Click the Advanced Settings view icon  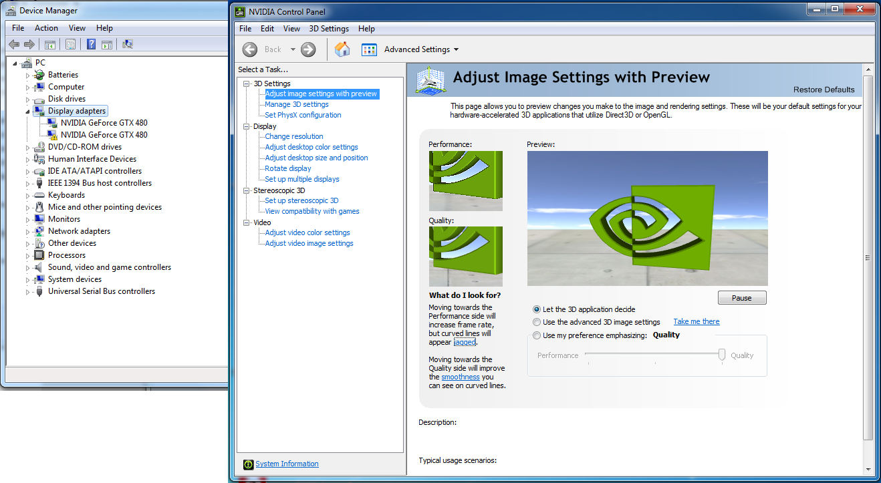pyautogui.click(x=369, y=49)
